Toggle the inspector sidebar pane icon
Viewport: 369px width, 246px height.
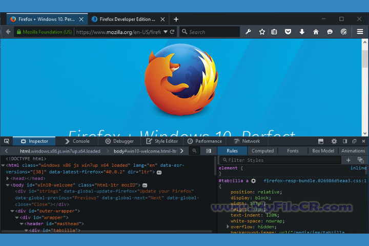point(209,151)
